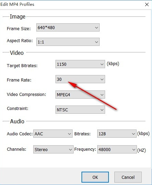Click the chevron arrow on Channels field

[x=71, y=150]
